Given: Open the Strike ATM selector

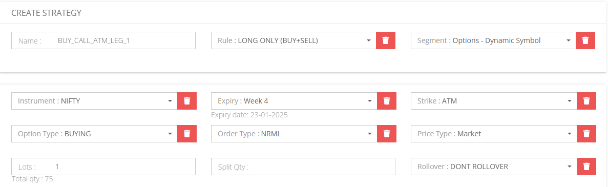Looking at the screenshot, I should point(494,101).
